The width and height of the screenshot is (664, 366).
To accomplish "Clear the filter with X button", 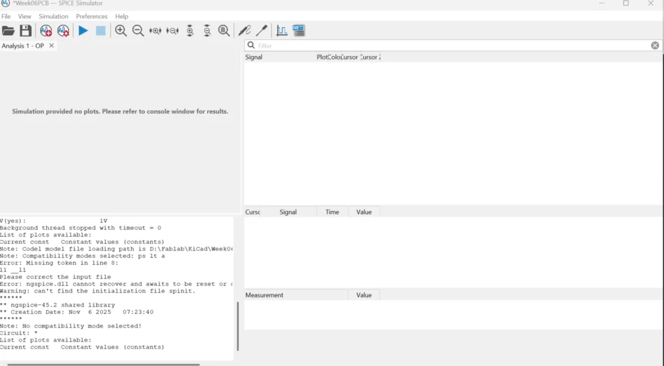I will coord(655,46).
